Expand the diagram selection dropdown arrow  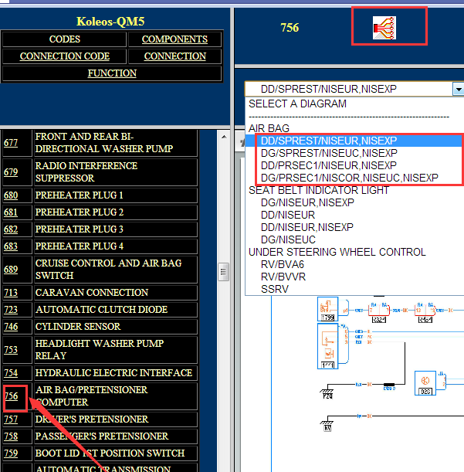[459, 90]
